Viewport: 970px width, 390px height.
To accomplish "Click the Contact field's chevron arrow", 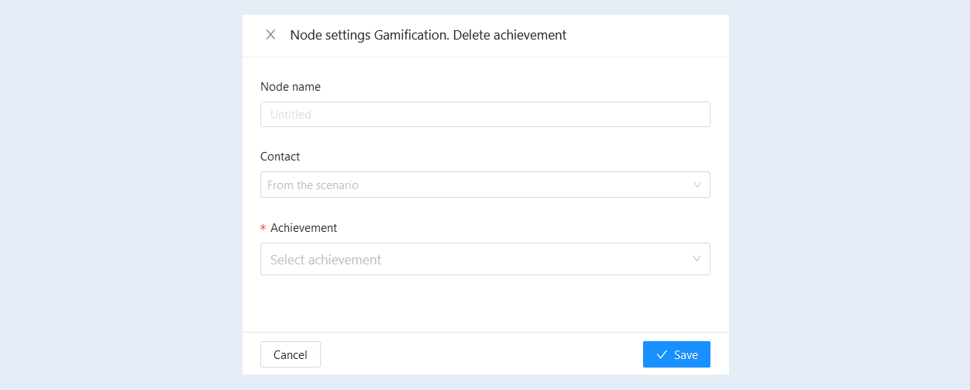I will 697,185.
